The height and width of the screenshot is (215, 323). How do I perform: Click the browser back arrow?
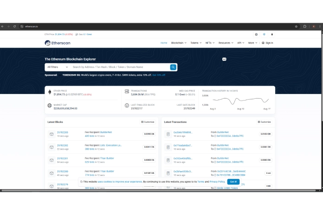pyautogui.click(x=2, y=26)
